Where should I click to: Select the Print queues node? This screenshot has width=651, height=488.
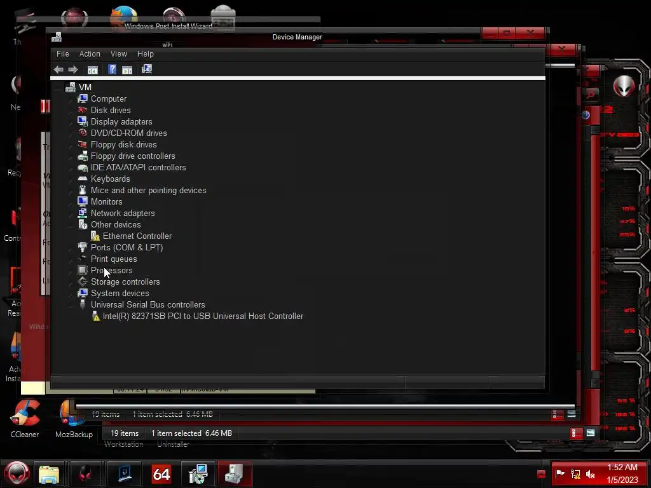tap(114, 259)
